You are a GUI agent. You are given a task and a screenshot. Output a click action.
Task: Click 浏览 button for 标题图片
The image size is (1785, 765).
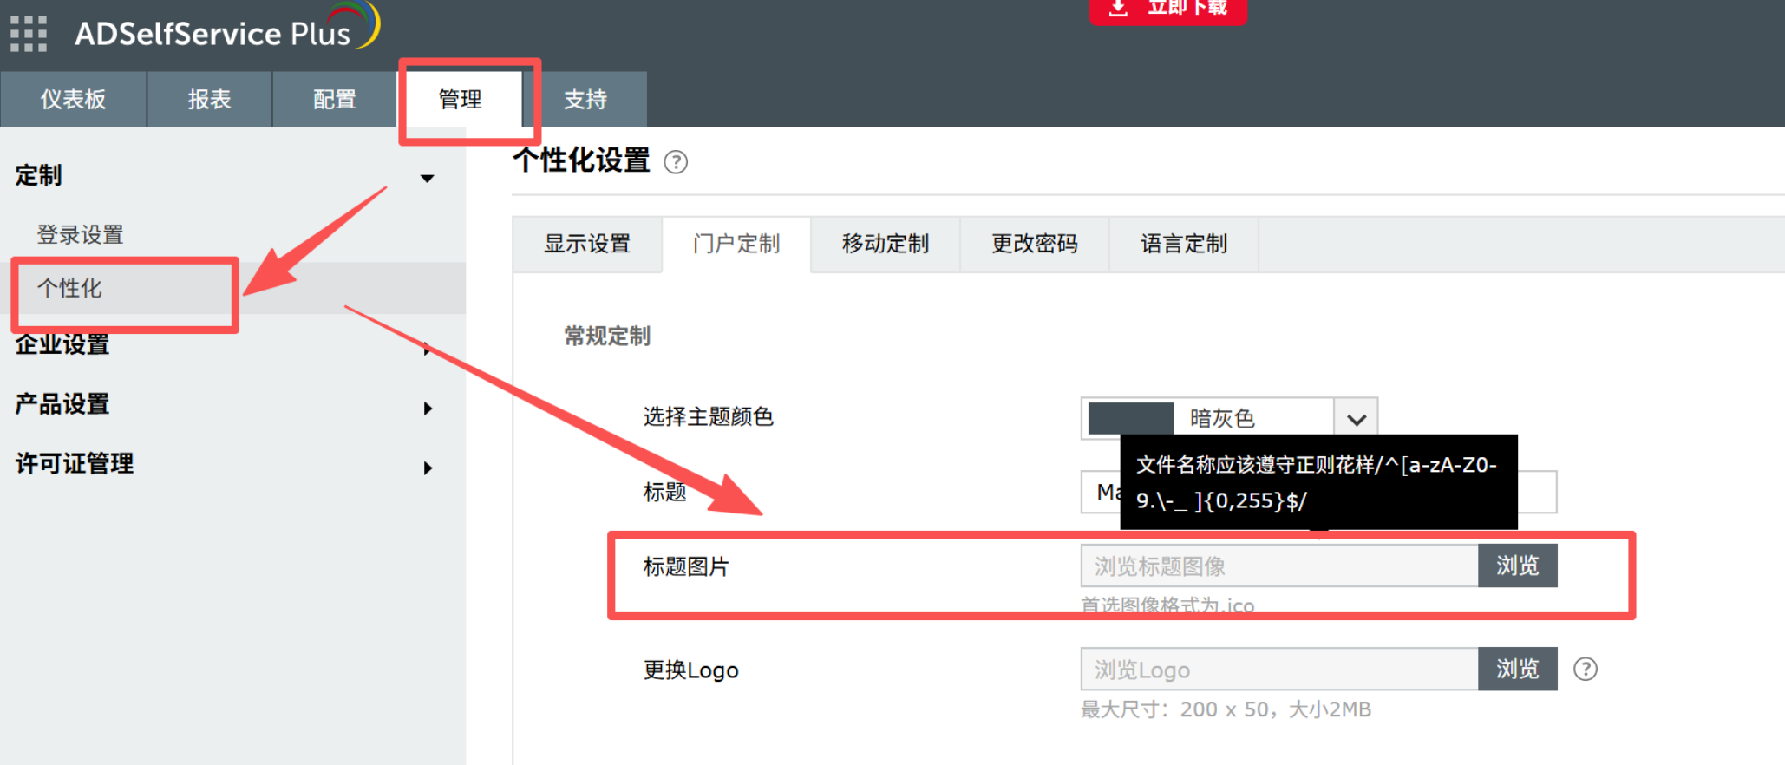1517,566
